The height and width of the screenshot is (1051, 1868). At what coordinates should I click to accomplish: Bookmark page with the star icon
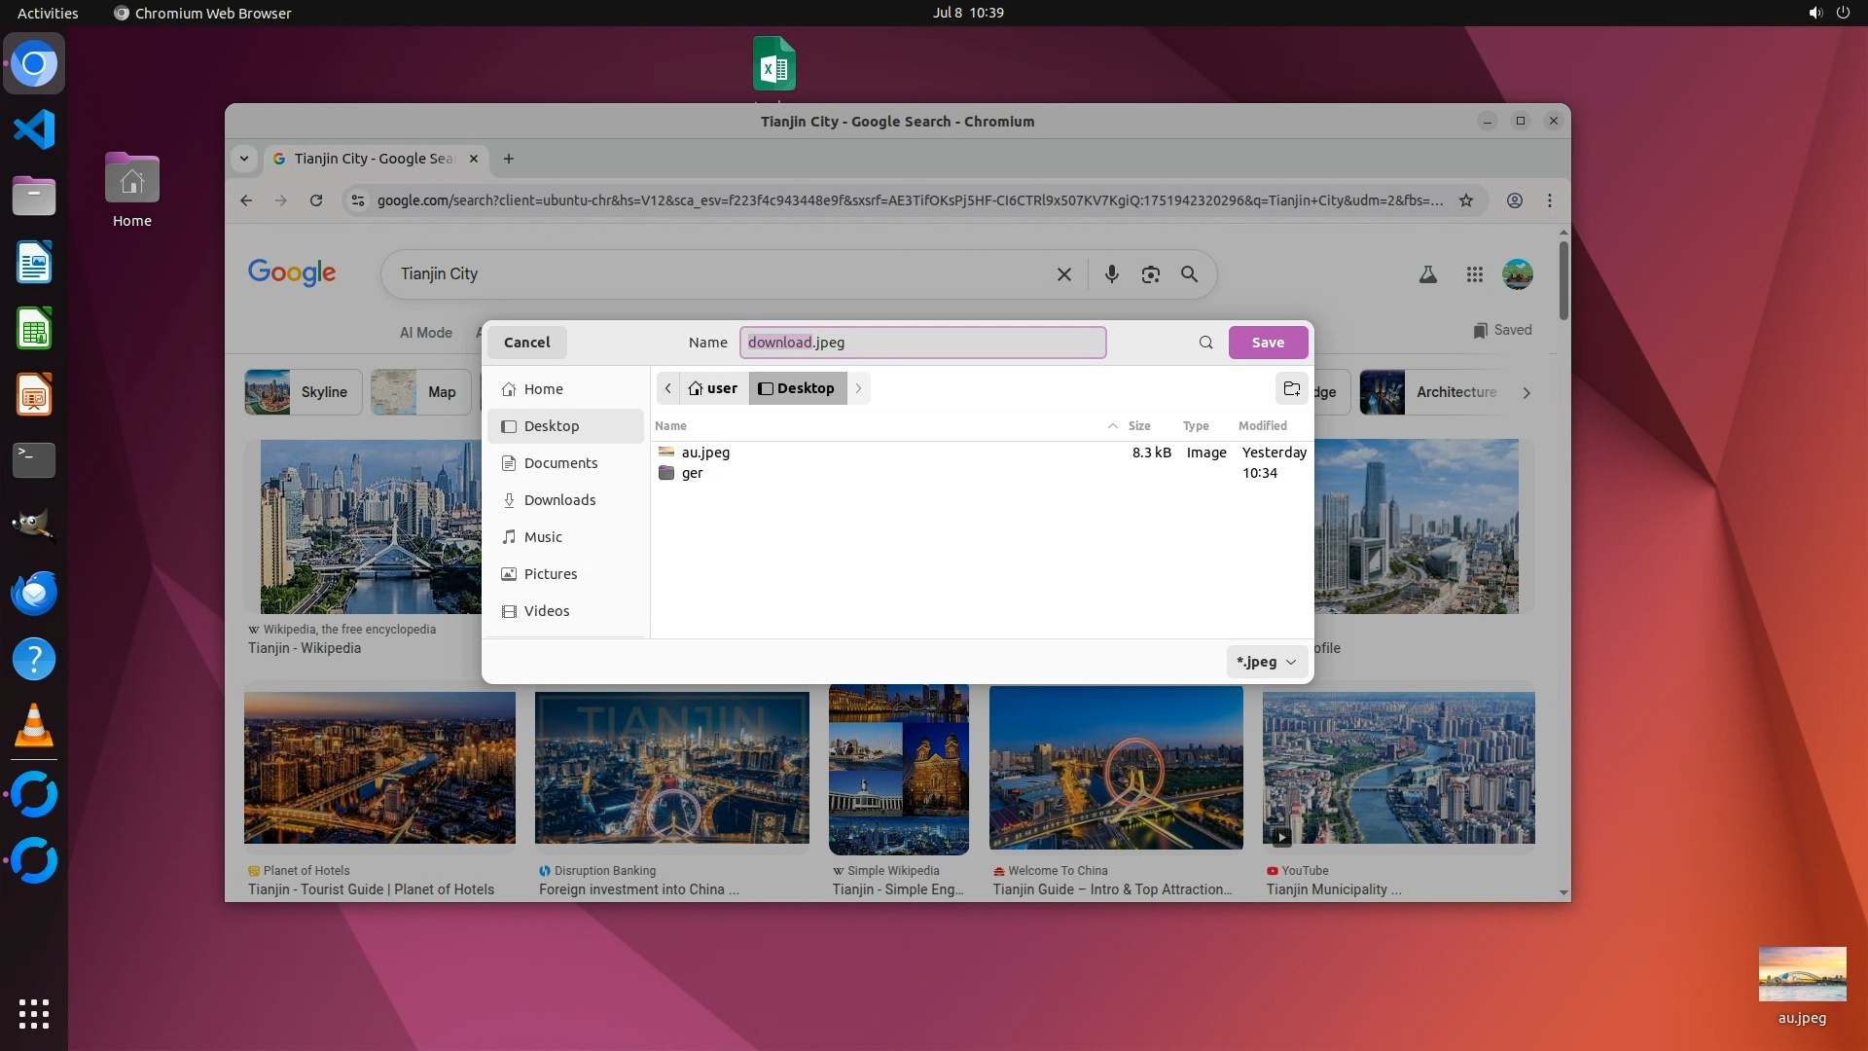pyautogui.click(x=1466, y=200)
